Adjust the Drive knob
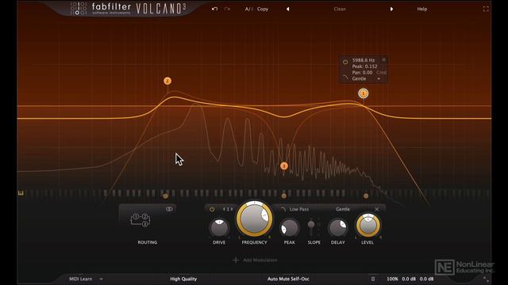 coord(219,228)
